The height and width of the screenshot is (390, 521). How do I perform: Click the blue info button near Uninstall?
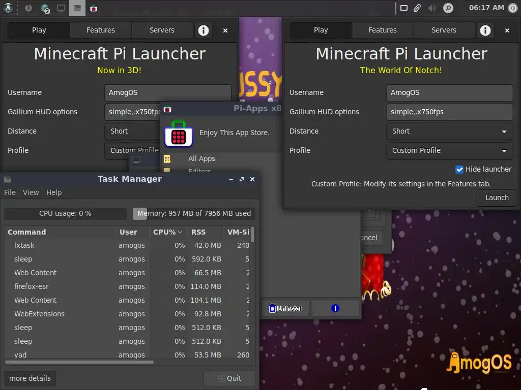[x=335, y=308]
